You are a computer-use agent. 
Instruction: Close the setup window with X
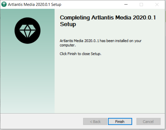click(157, 5)
